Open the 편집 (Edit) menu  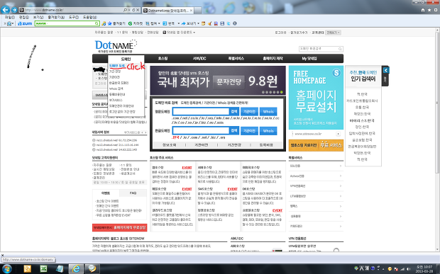(24, 18)
